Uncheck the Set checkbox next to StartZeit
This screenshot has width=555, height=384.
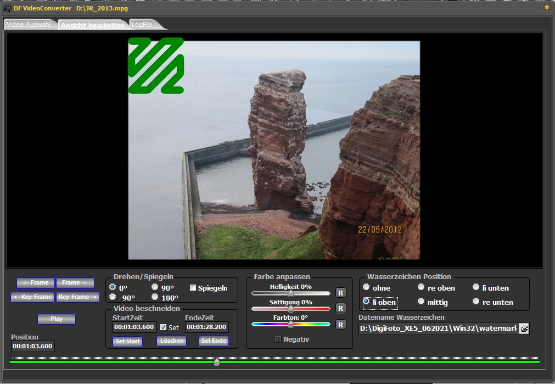pyautogui.click(x=163, y=327)
